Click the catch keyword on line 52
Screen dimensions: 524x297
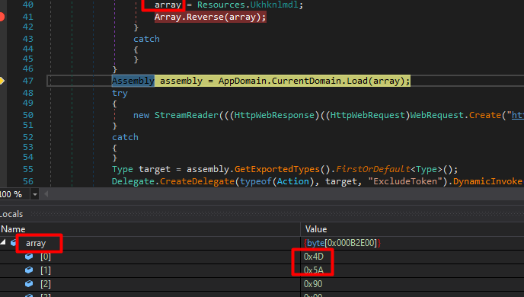[125, 137]
